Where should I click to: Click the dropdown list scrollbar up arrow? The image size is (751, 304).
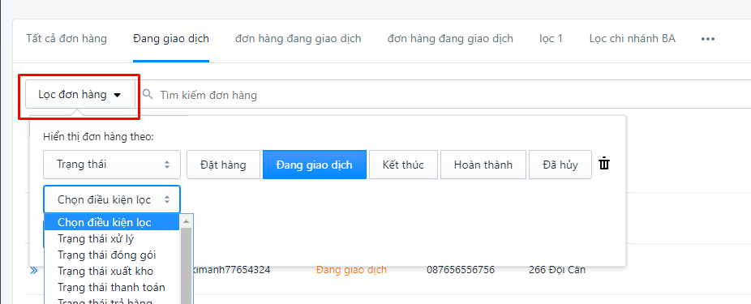186,221
